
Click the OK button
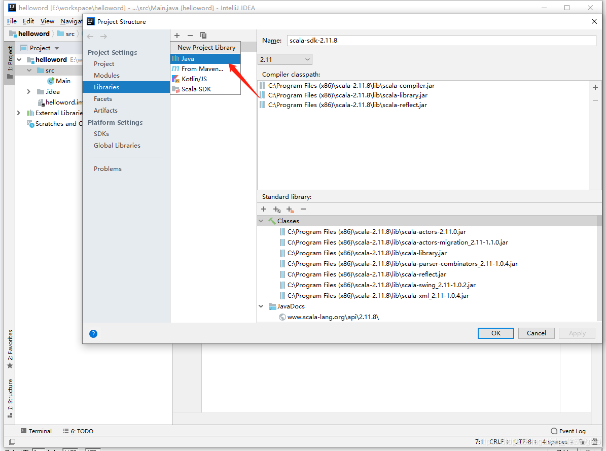(495, 333)
